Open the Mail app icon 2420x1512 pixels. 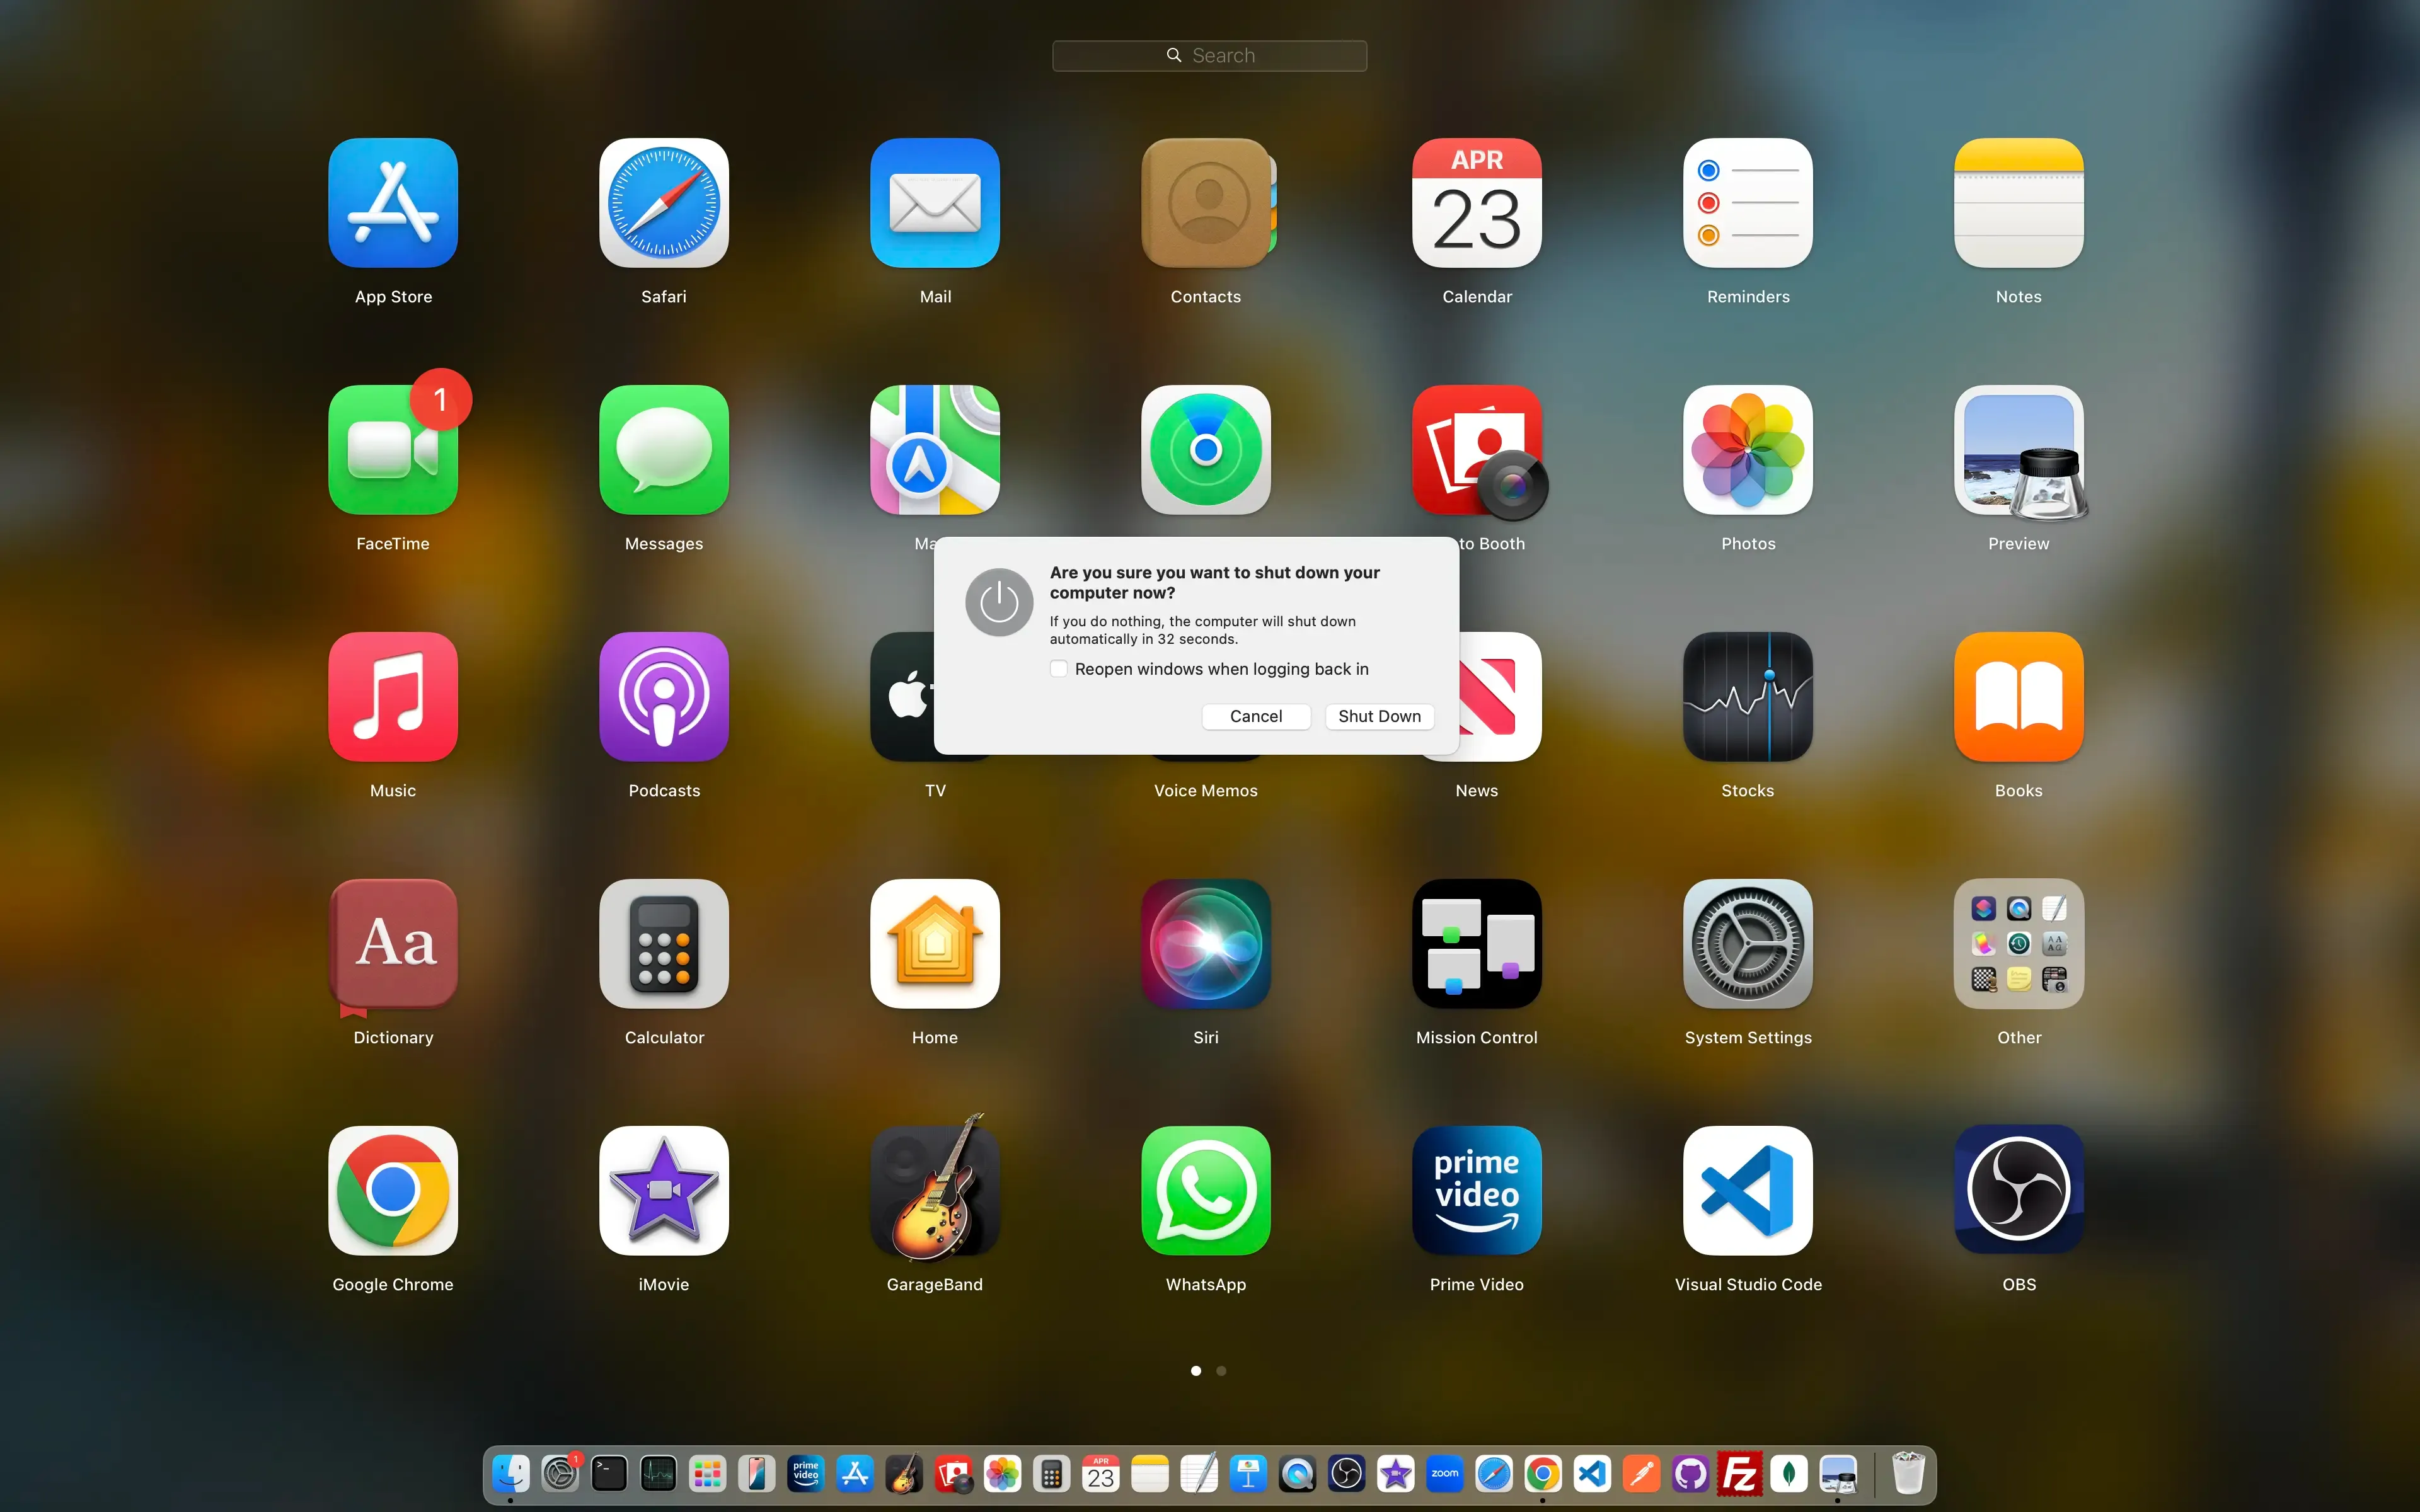pyautogui.click(x=935, y=203)
